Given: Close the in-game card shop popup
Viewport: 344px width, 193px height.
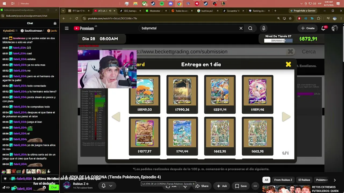Looking at the screenshot, I should click(x=288, y=64).
